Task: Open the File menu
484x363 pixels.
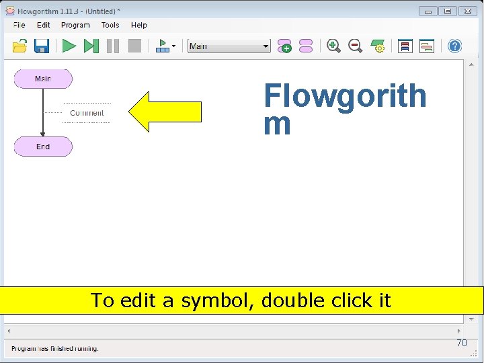Action: point(19,25)
